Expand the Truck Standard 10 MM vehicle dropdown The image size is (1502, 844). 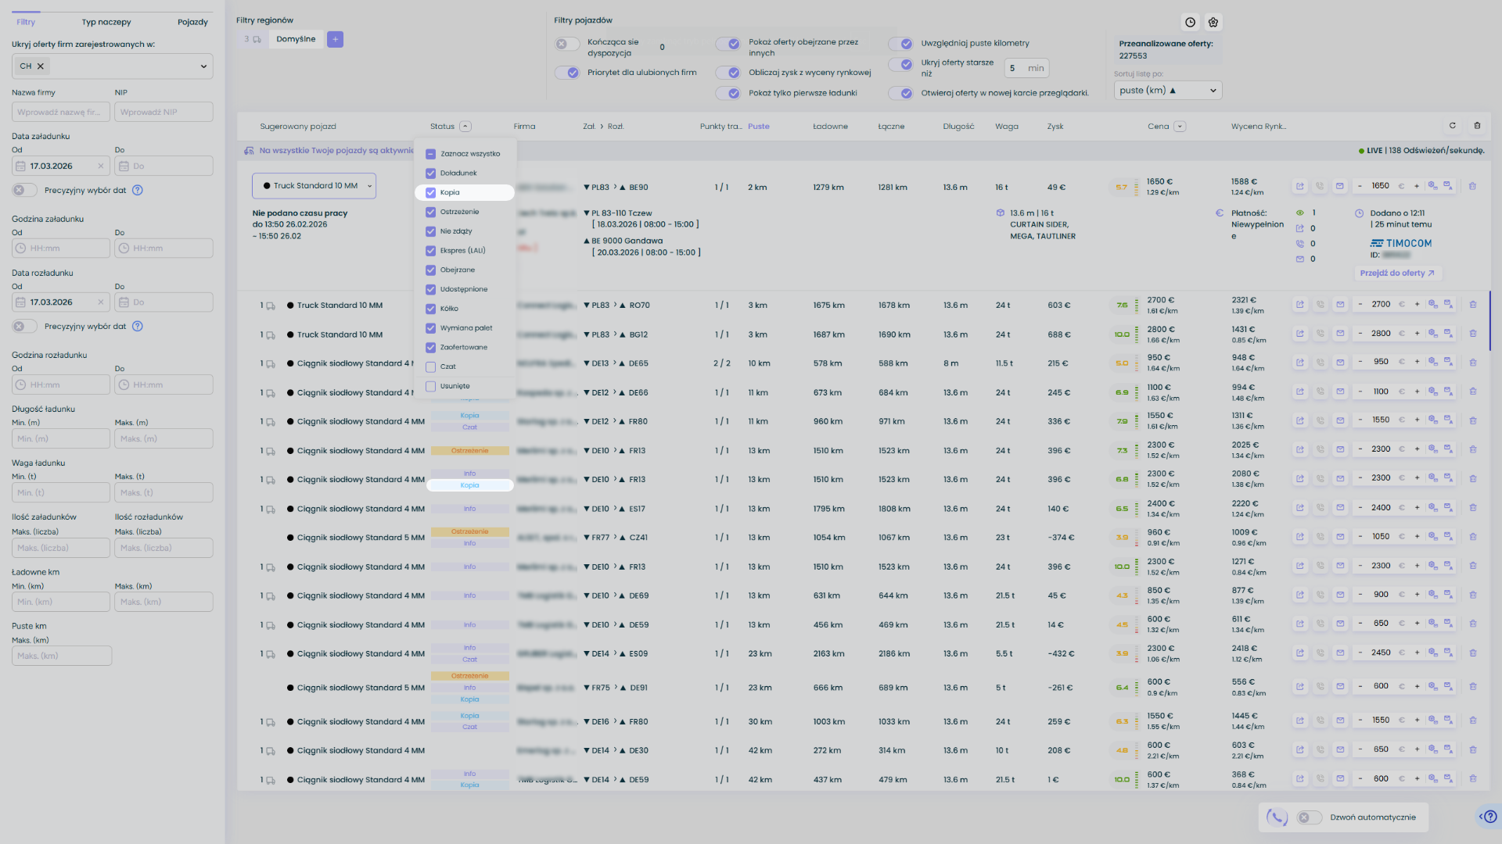[314, 186]
